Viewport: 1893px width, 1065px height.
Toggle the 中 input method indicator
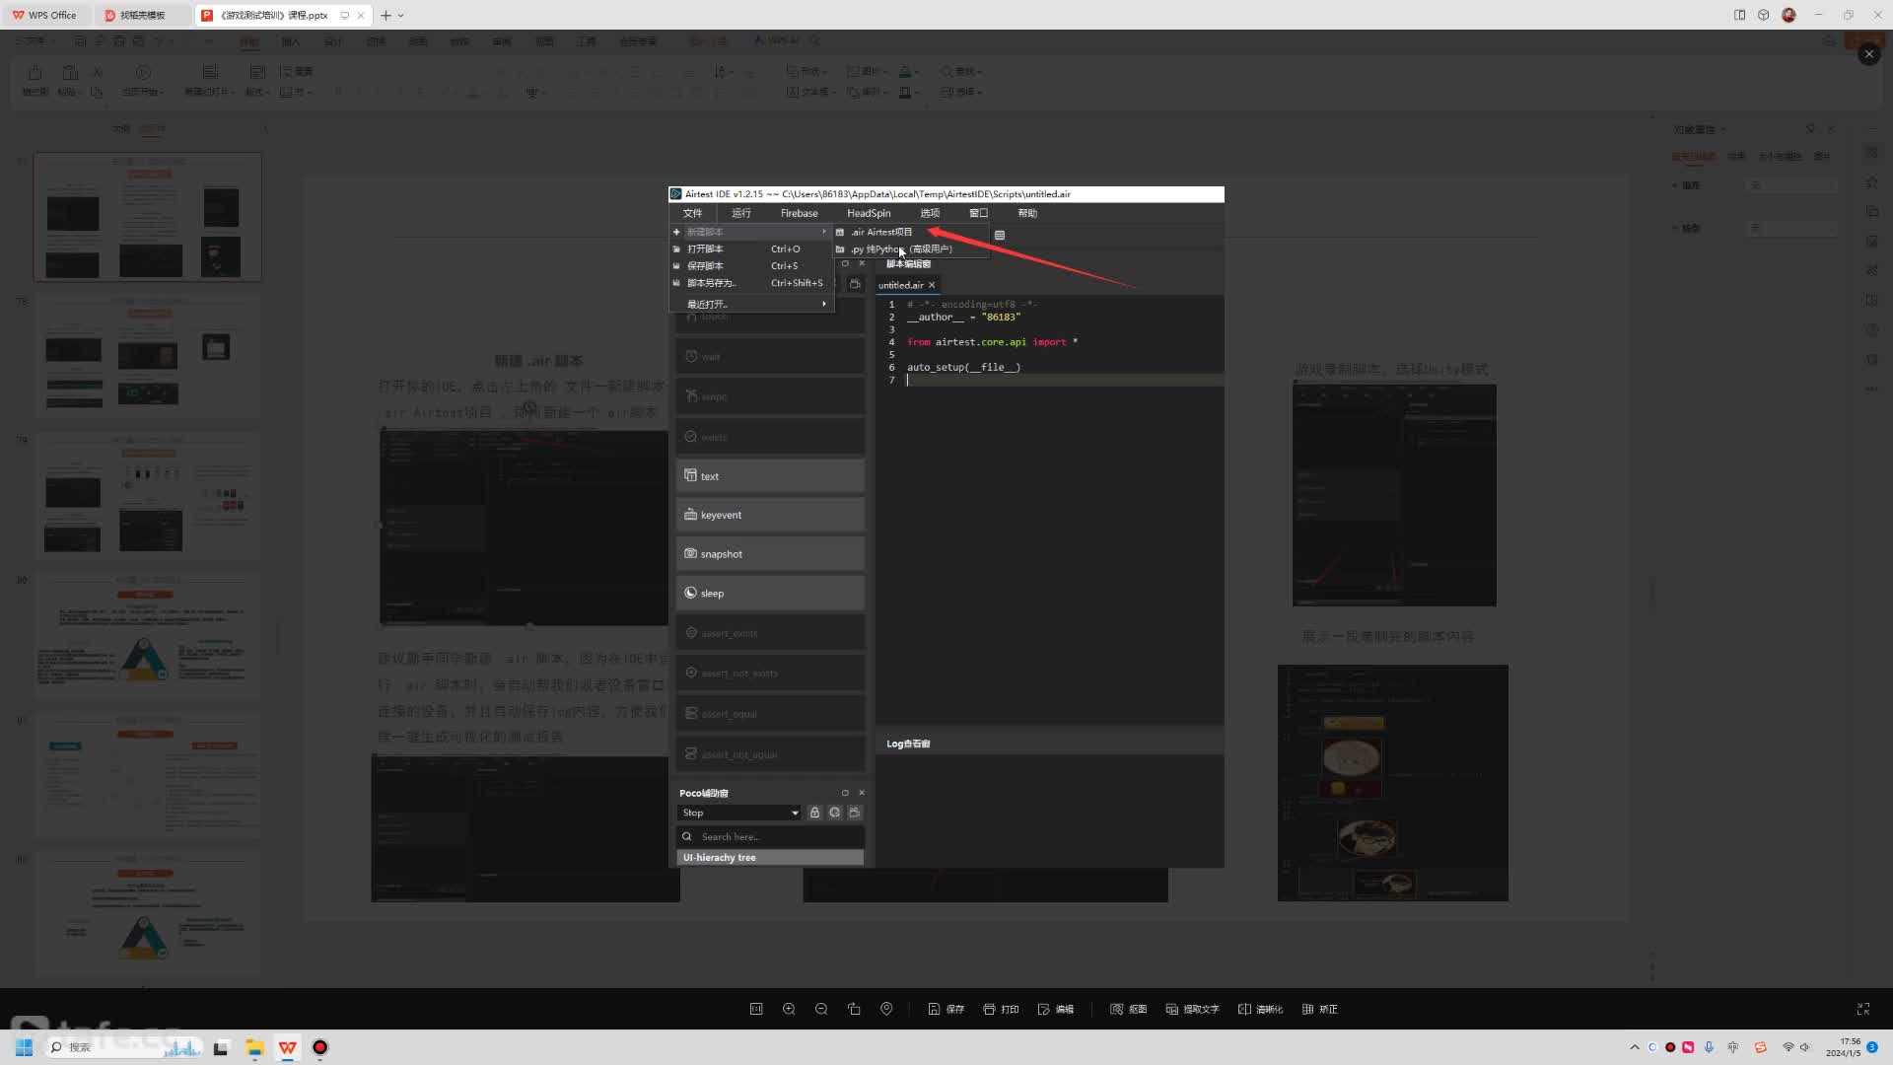click(x=1732, y=1047)
